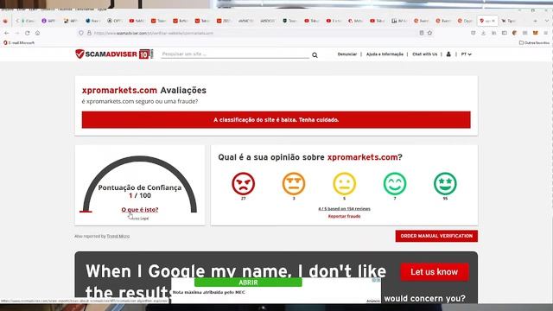
Task: Click the magnifier search icon on Scamadviser
Action: (315, 55)
